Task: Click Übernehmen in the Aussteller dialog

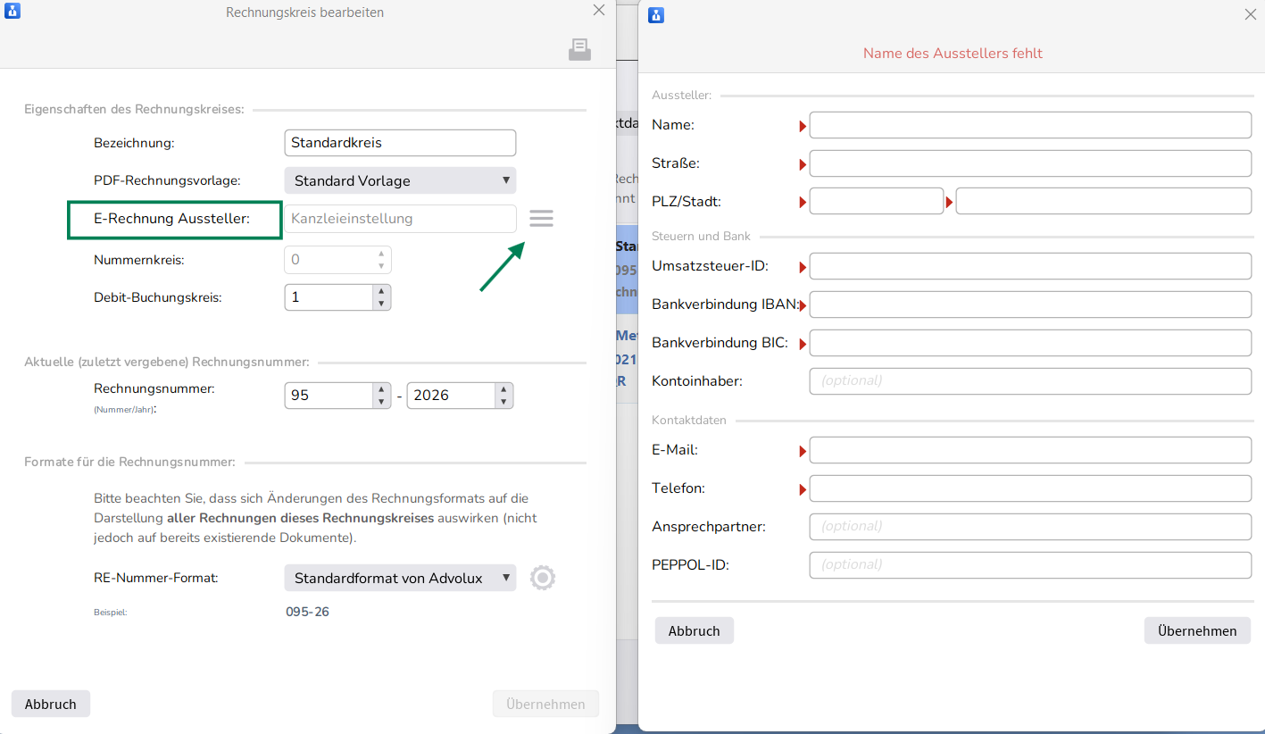Action: [1196, 630]
